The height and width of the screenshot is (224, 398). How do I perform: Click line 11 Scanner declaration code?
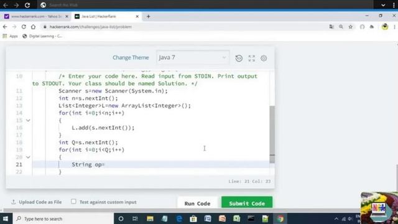pyautogui.click(x=113, y=91)
